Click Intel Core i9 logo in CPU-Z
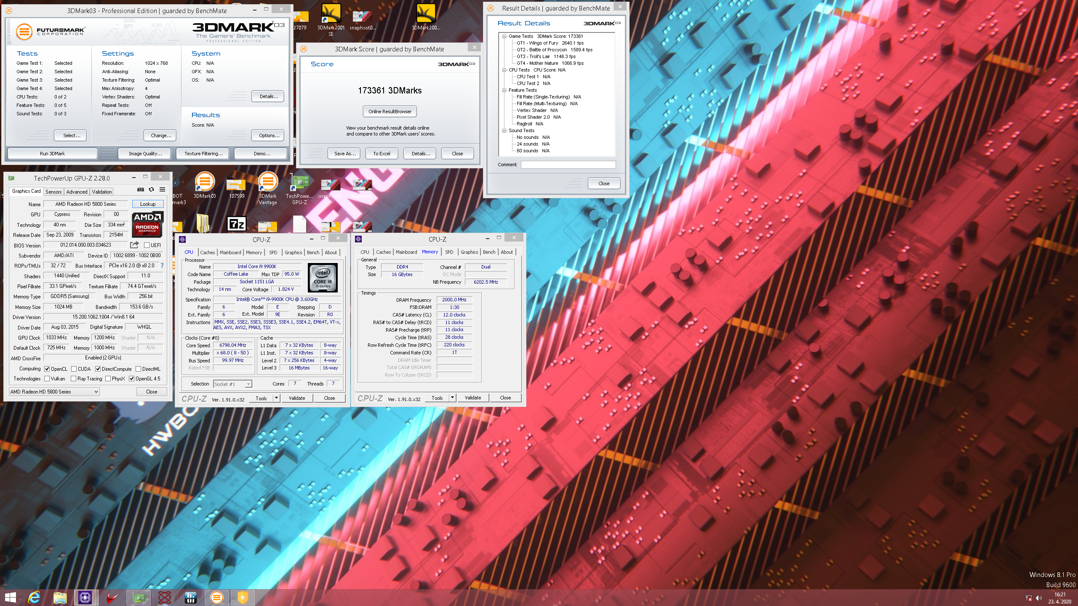Image resolution: width=1078 pixels, height=606 pixels. pyautogui.click(x=323, y=278)
